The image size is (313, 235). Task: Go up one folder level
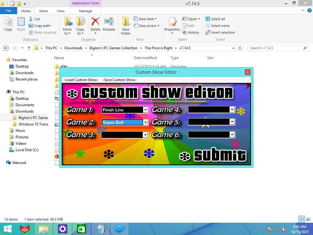(29, 48)
